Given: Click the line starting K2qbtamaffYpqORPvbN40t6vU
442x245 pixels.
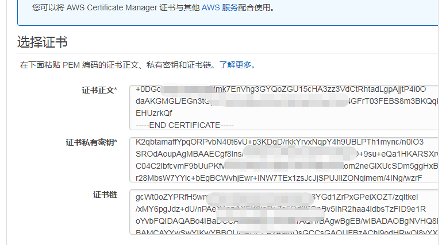Looking at the screenshot, I should pos(279,142).
